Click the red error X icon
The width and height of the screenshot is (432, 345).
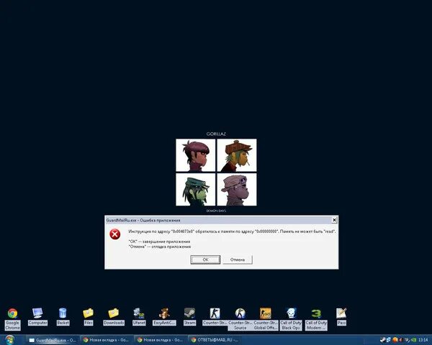coord(115,234)
